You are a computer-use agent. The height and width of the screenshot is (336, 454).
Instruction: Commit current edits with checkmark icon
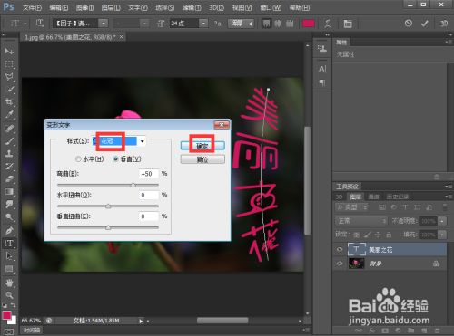pyautogui.click(x=425, y=24)
